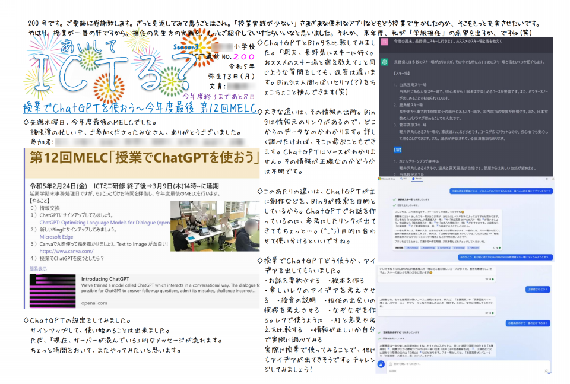Viewport: 570px width, 384px height.
Task: Click the ありがとう blue Bing message bubble
Action: pyautogui.click(x=505, y=257)
